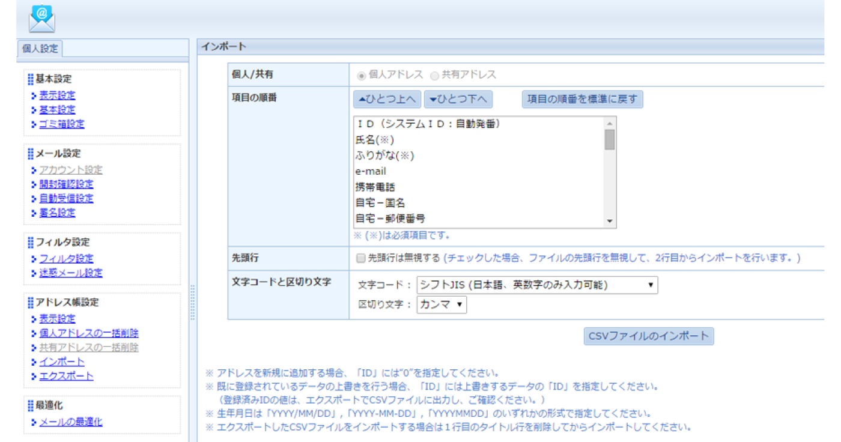841x442 pixels.
Task: Open 表示設定 under アドレス帳設定
Action: (x=57, y=319)
